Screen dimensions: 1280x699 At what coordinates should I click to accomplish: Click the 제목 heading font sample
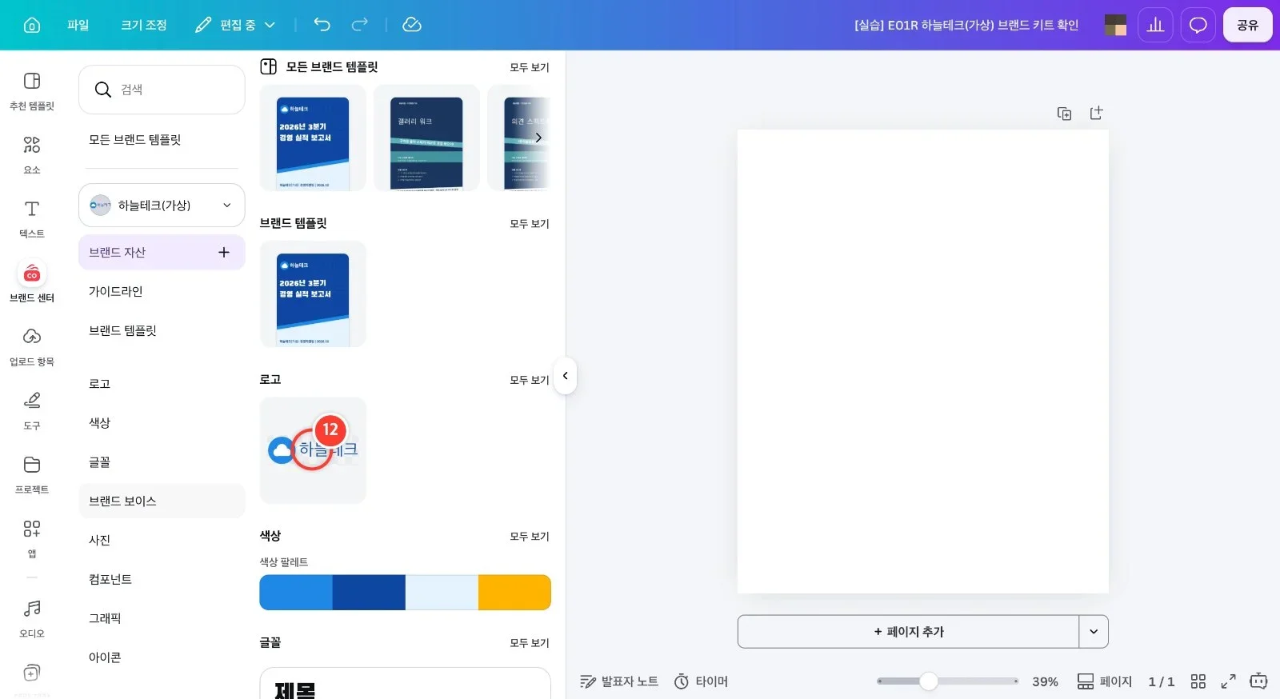(x=294, y=690)
